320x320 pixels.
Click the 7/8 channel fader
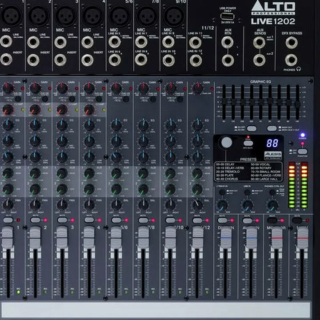(x=143, y=237)
